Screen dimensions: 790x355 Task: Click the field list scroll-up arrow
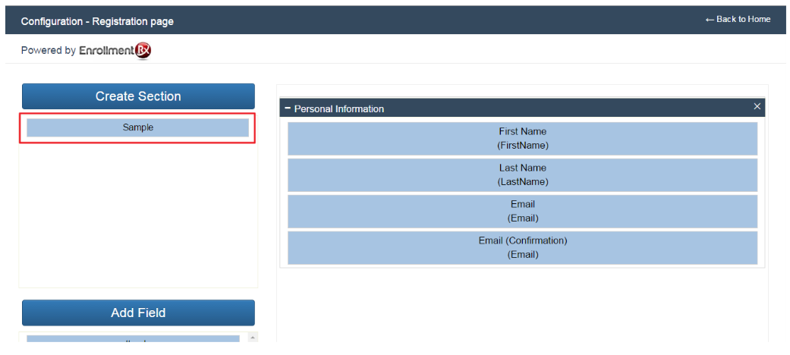[x=253, y=337]
